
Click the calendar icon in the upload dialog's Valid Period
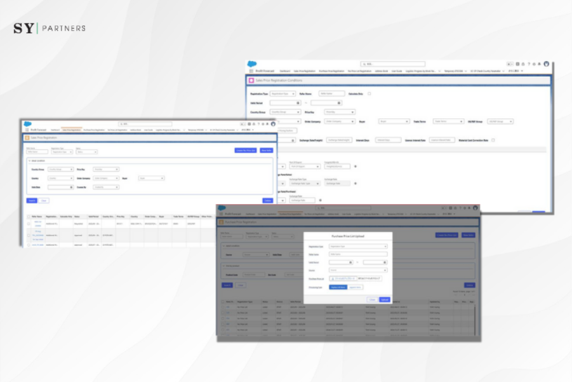click(x=350, y=262)
